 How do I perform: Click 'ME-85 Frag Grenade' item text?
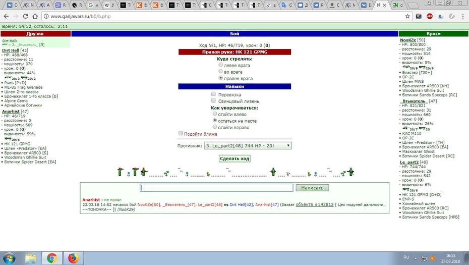(23, 87)
